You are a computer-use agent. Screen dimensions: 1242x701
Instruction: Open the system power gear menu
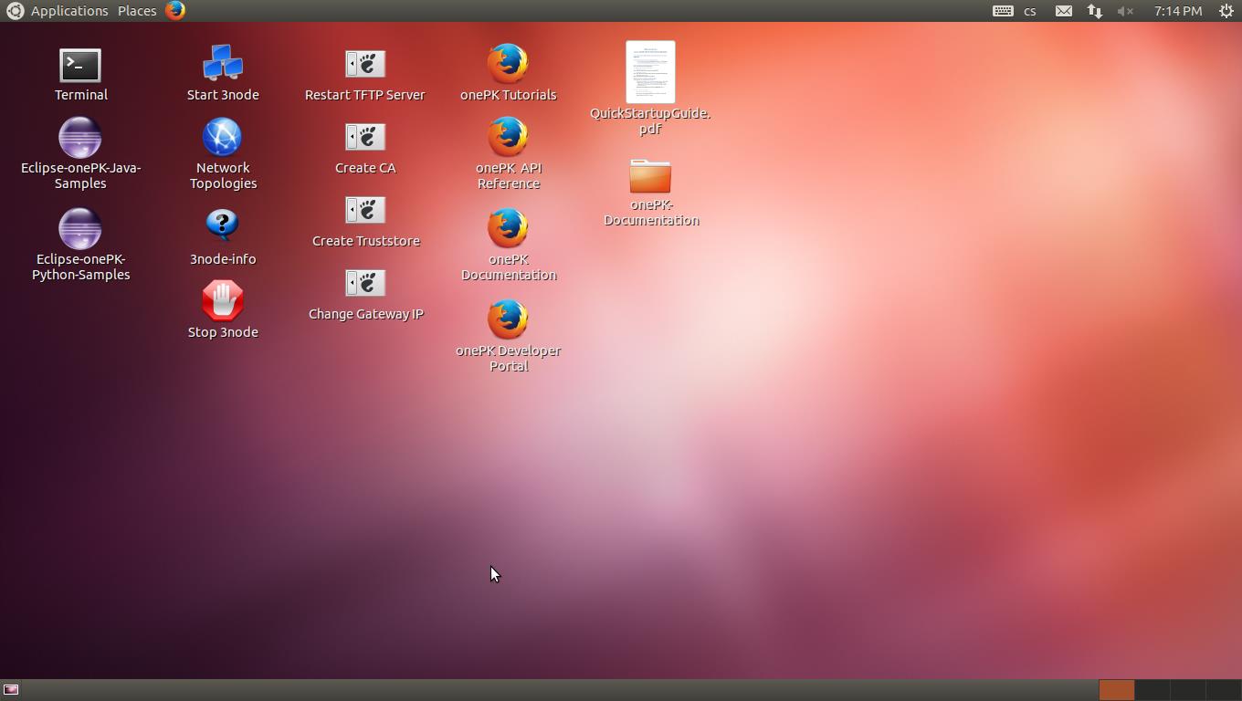[x=1226, y=11]
